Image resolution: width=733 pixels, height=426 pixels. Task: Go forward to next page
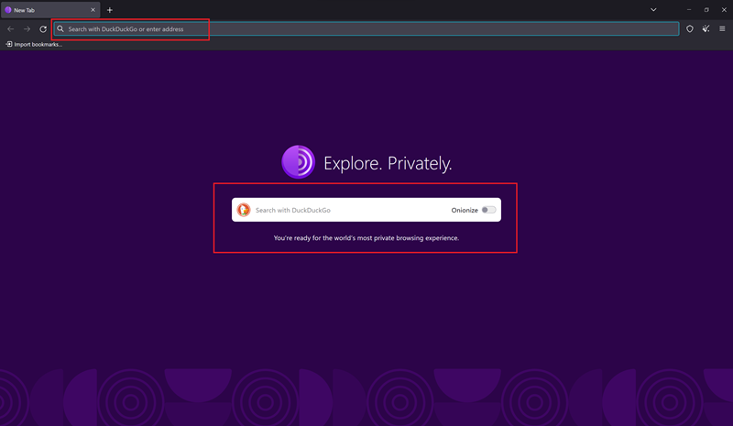tap(27, 29)
